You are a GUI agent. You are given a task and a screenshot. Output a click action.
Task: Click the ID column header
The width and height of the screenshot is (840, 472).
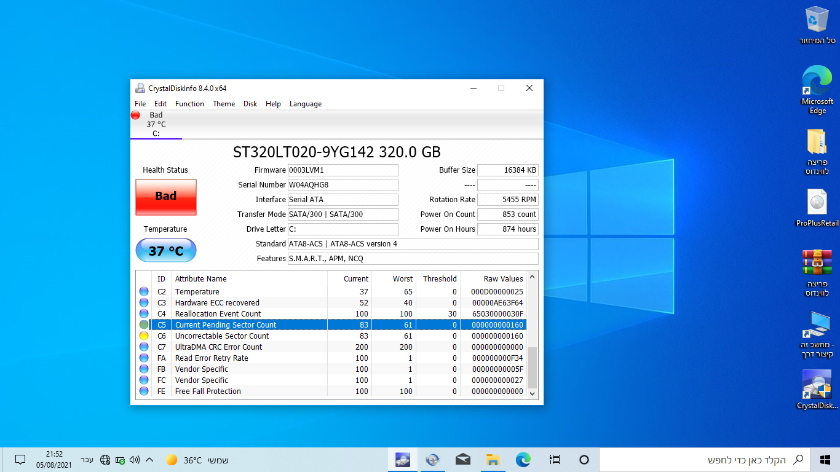(161, 278)
